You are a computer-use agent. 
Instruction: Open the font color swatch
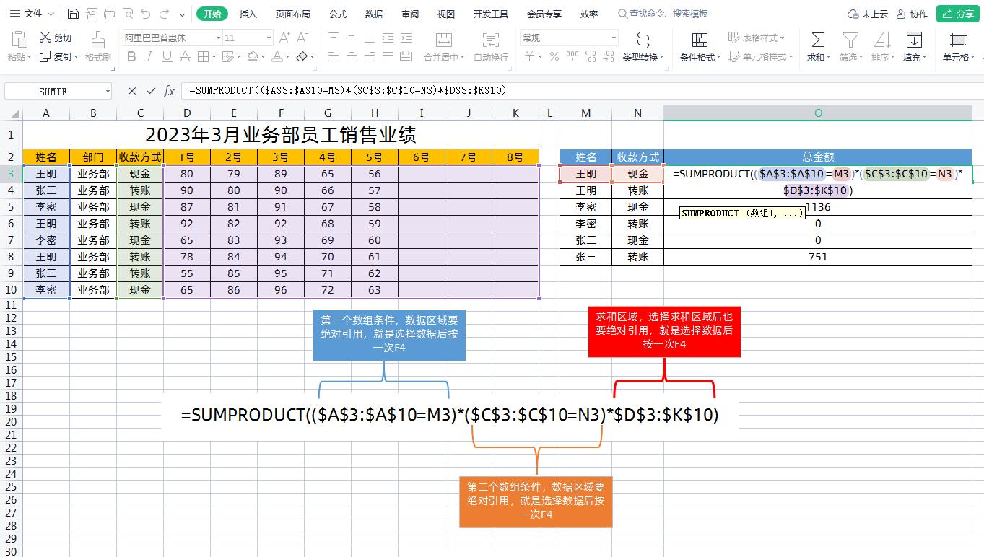point(279,56)
